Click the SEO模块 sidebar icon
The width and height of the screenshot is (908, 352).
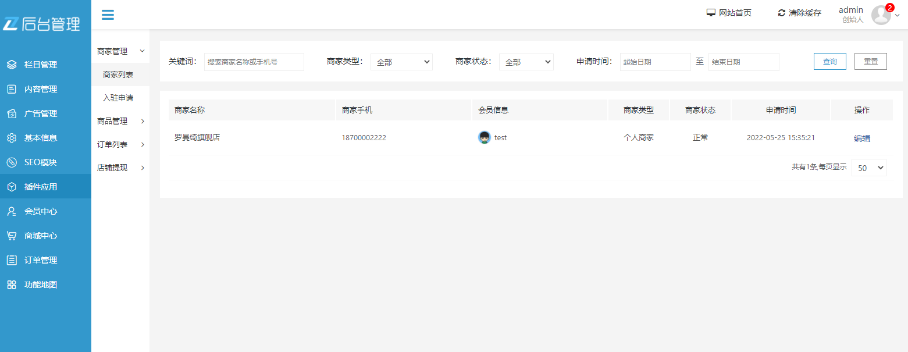coord(12,162)
